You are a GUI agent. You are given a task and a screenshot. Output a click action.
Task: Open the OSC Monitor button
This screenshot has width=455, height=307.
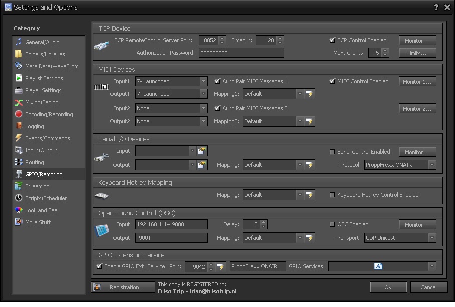[x=417, y=224]
